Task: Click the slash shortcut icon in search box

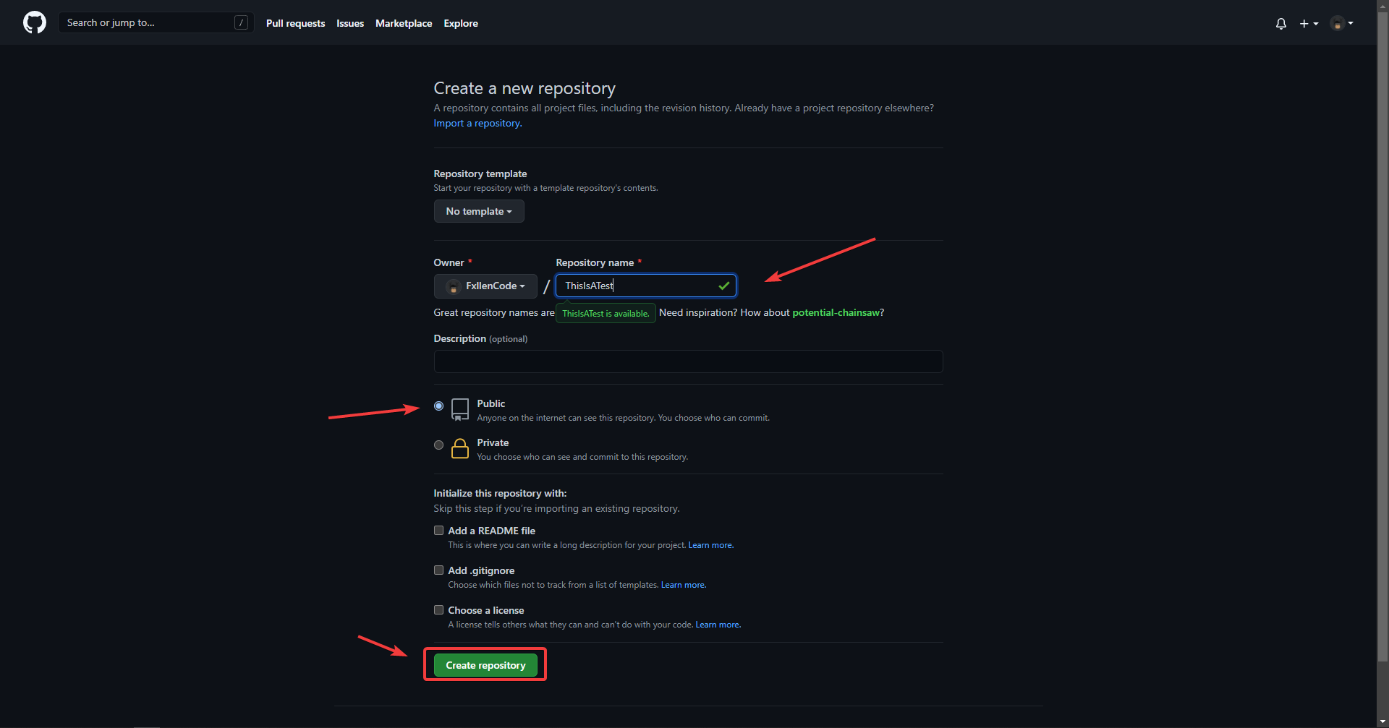Action: 242,22
